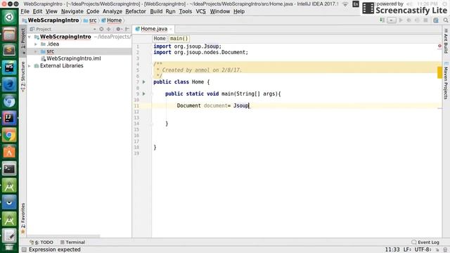450x253 pixels.
Task: Toggle Ant Build side panel
Action: 446,41
